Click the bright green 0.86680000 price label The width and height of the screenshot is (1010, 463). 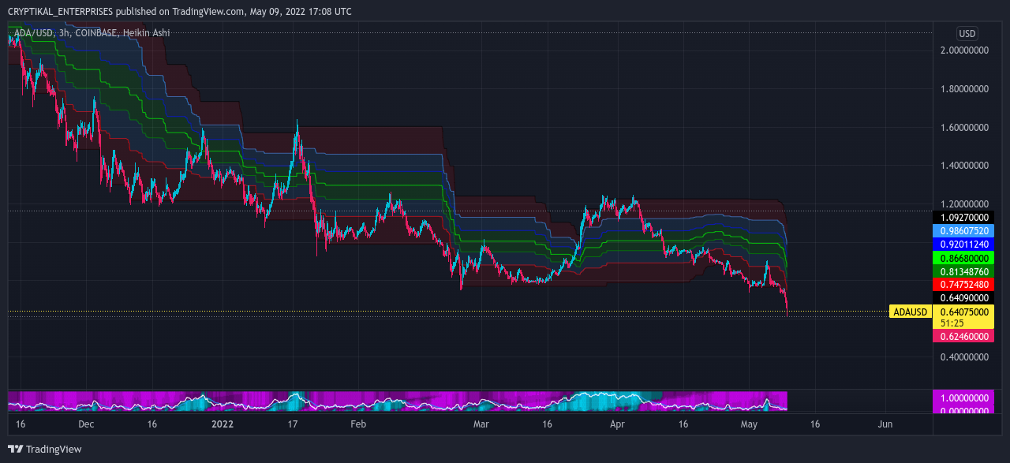click(964, 258)
